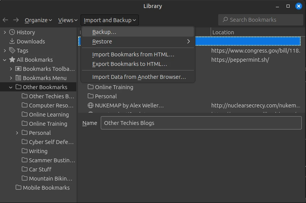Click the https://peppermint.sh/ location
The image size is (306, 203).
click(240, 60)
